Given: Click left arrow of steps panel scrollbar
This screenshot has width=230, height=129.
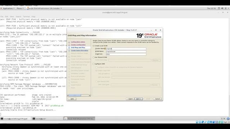Looking at the screenshot, I should point(68,95).
